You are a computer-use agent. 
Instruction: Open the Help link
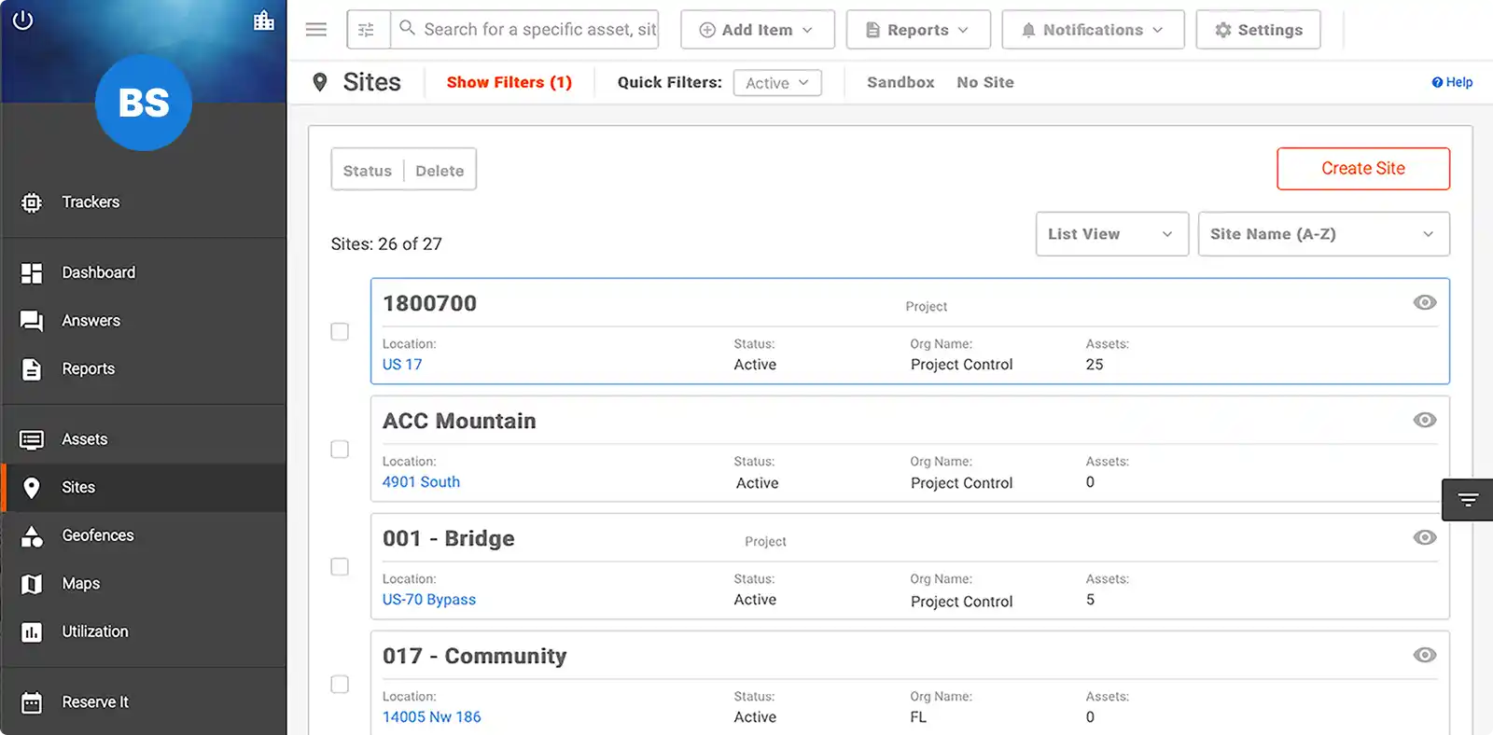(1452, 82)
